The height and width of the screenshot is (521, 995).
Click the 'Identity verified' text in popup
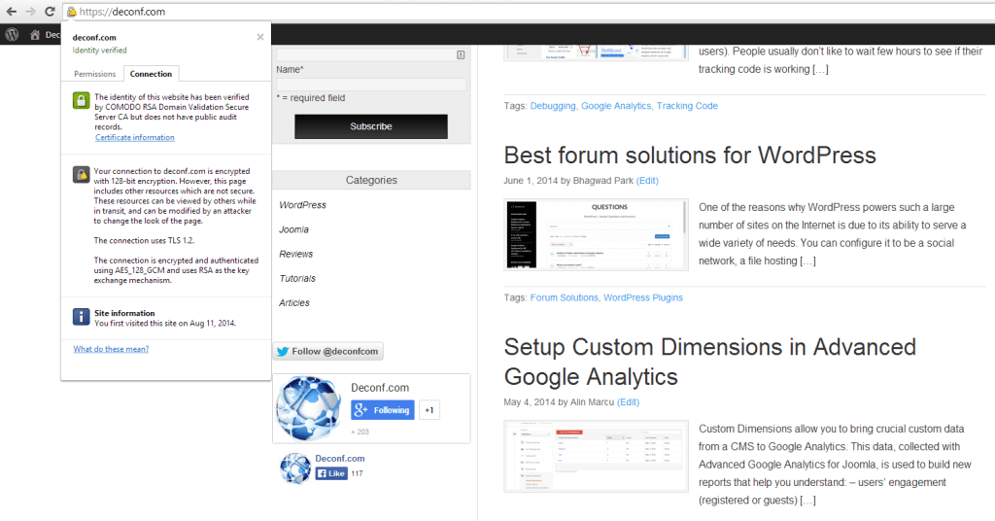pyautogui.click(x=100, y=51)
